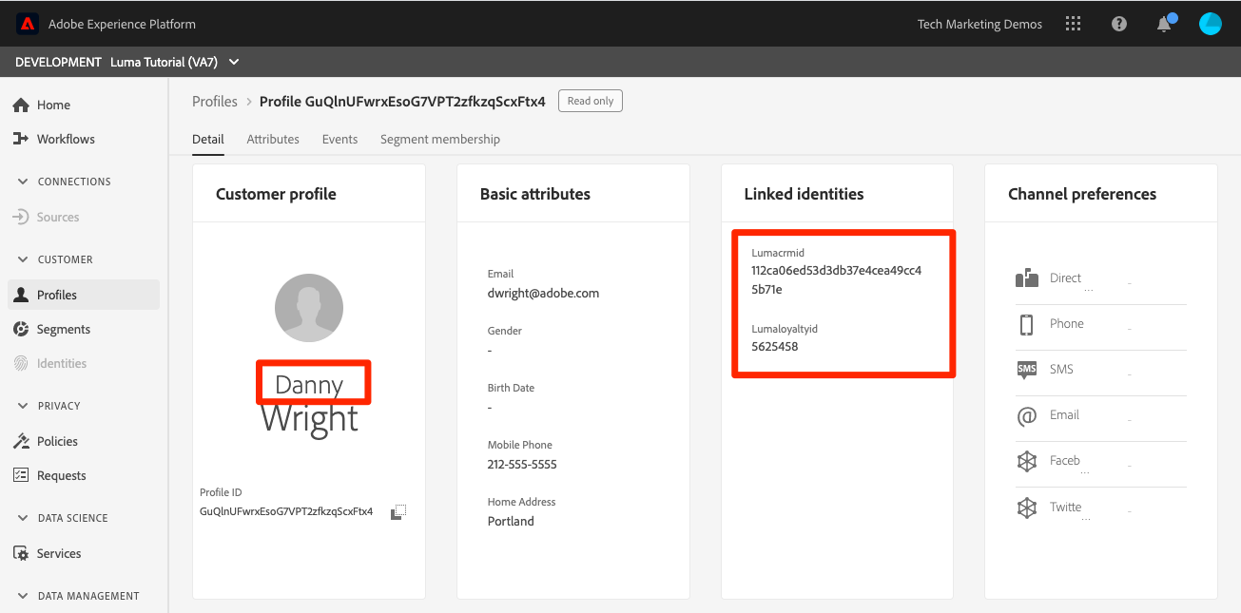Click the Gender label
Screen dimensions: 1241x613
[505, 331]
